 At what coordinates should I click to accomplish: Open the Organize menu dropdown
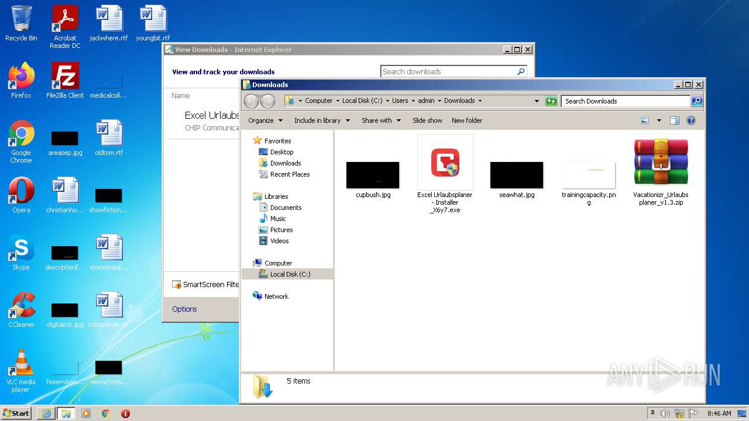point(265,120)
